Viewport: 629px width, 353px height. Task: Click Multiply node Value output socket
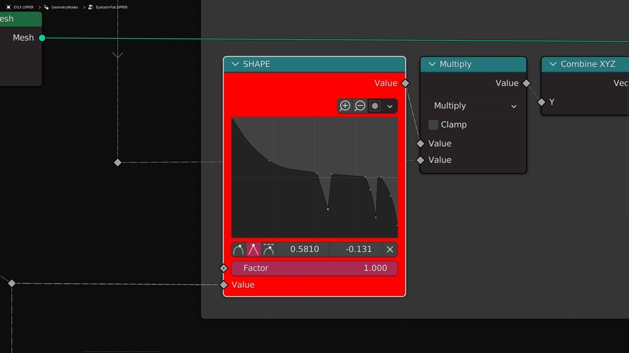click(x=526, y=83)
